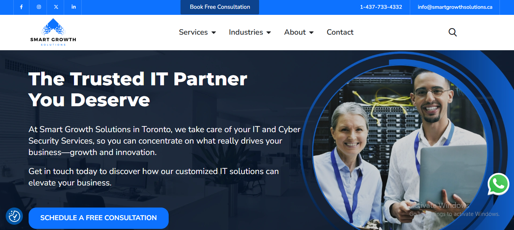Open the Instagram social icon
Viewport: 514px width, 230px height.
point(39,7)
